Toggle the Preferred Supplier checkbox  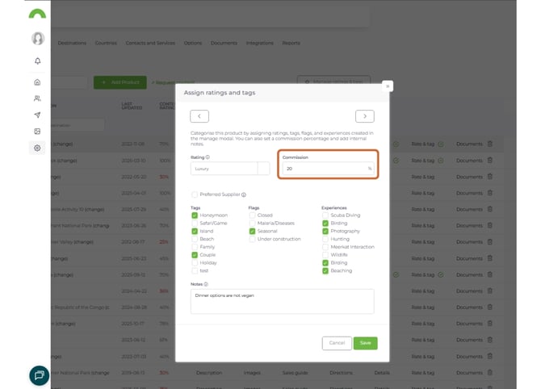[x=195, y=194]
